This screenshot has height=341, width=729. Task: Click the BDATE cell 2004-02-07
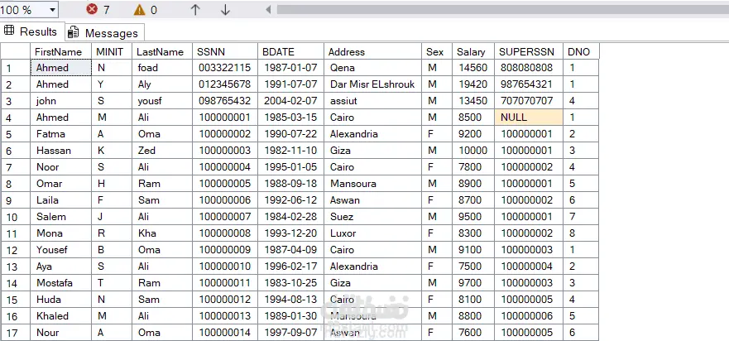pyautogui.click(x=290, y=101)
